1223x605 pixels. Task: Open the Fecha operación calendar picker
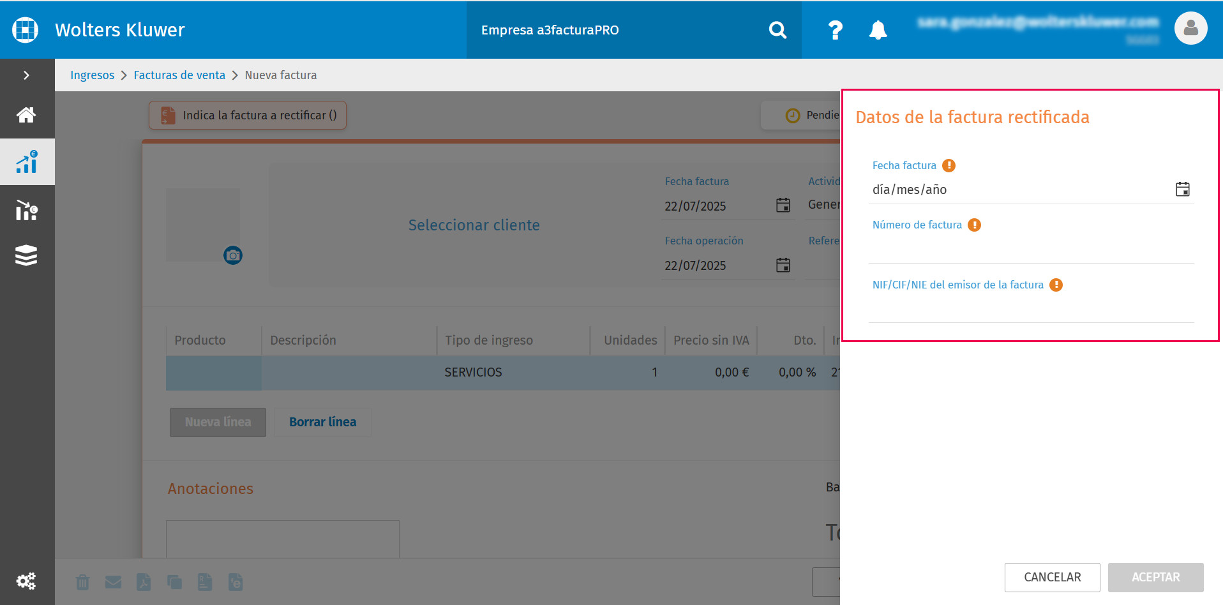(783, 265)
